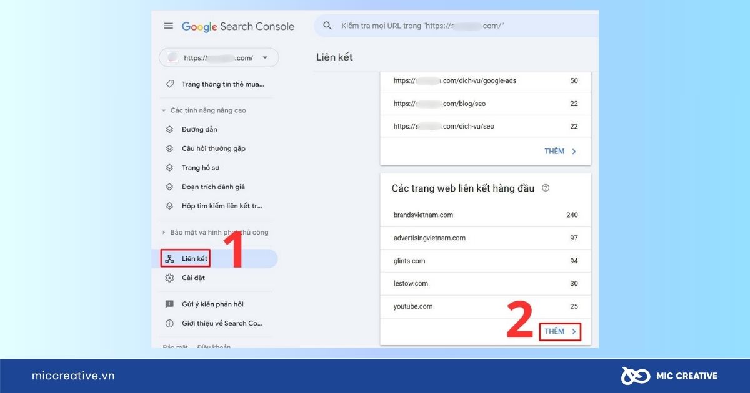Click help icon beside Các trang web liên kết hàng đầu
The width and height of the screenshot is (750, 393).
(546, 188)
